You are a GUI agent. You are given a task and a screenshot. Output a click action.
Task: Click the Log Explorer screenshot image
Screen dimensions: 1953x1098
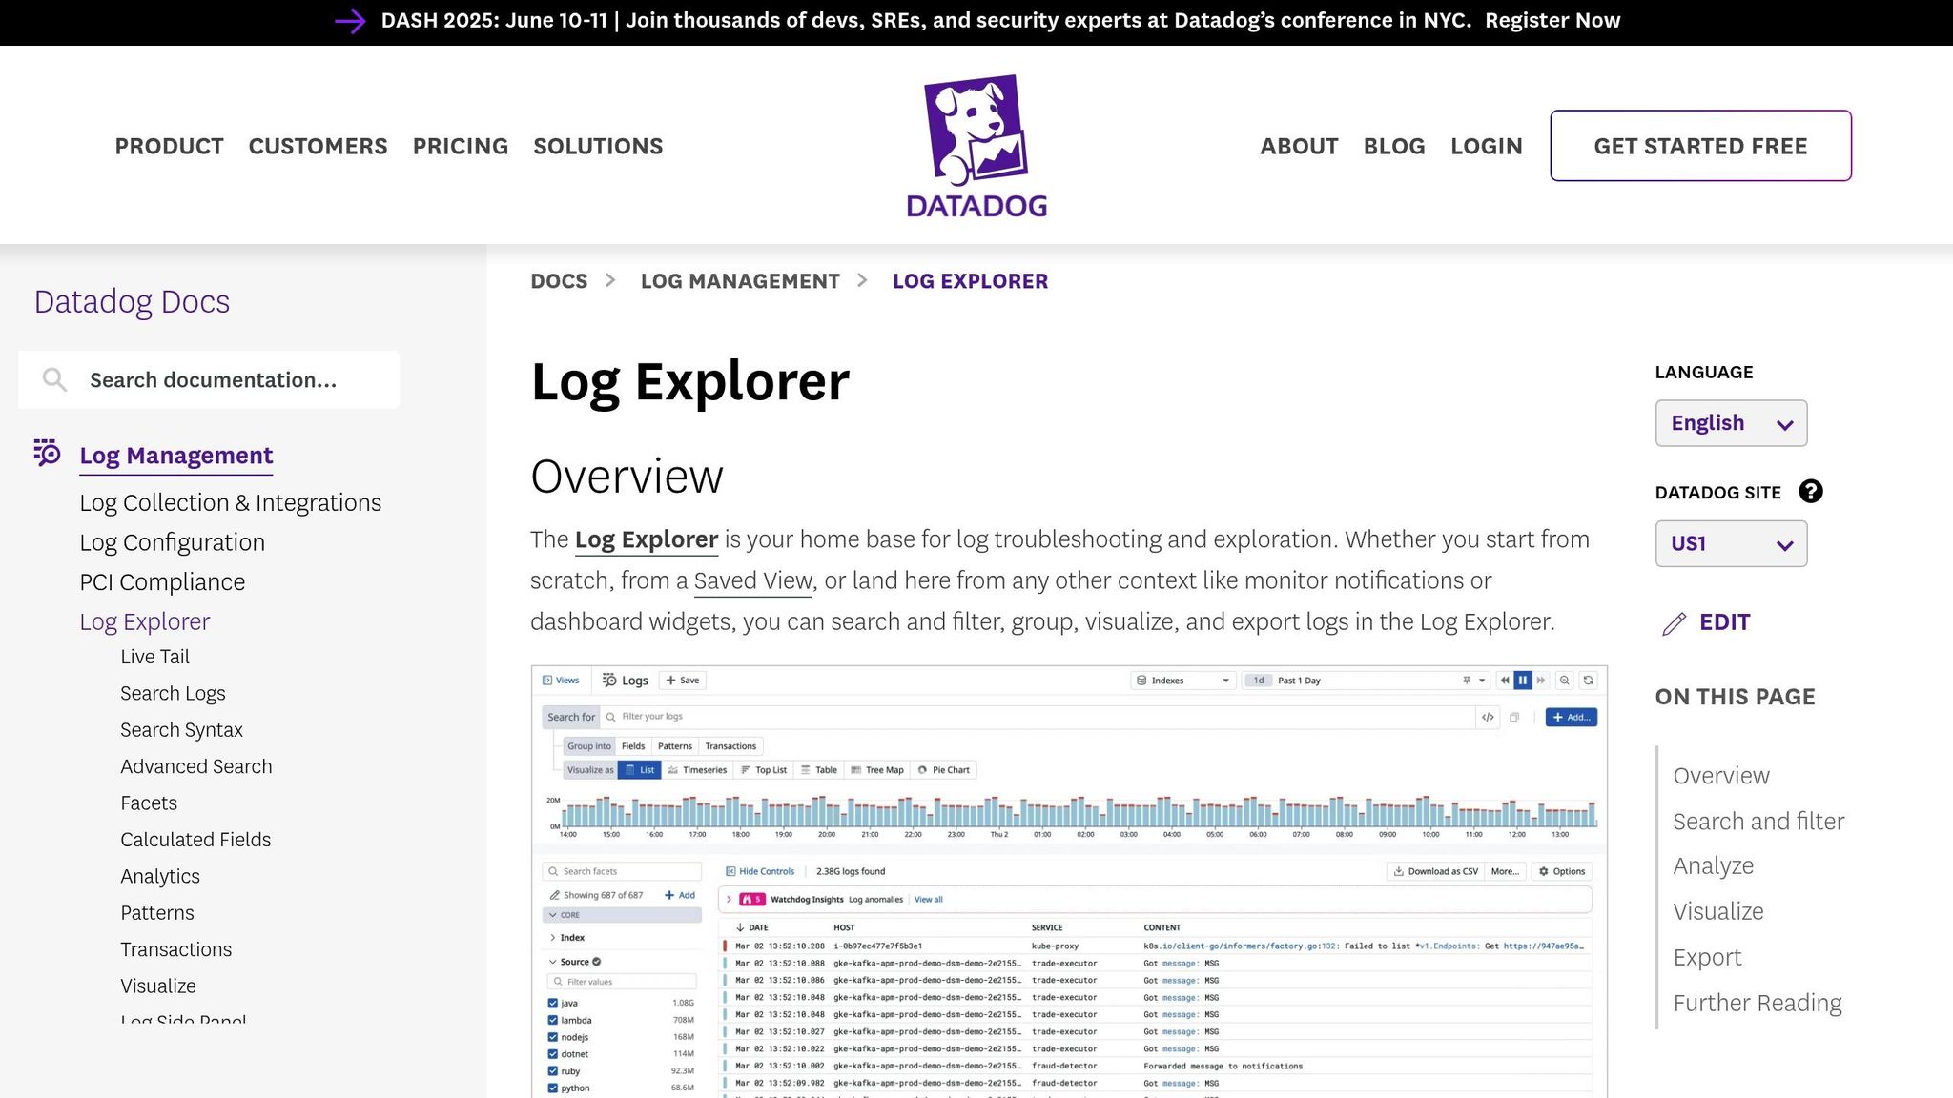click(x=1069, y=882)
